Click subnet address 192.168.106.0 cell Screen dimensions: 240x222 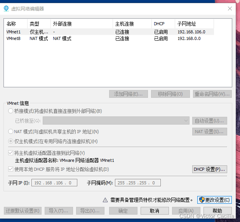191,32
